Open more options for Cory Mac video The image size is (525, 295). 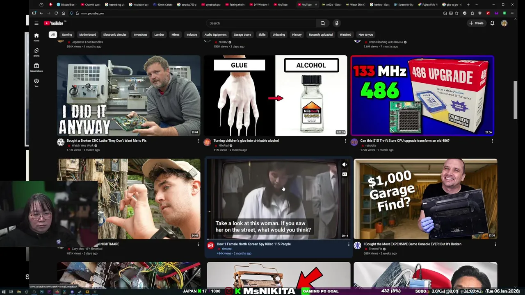199,245
